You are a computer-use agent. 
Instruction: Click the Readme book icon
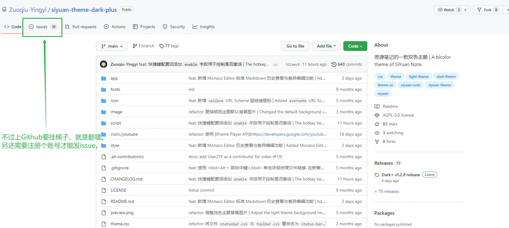(377, 107)
